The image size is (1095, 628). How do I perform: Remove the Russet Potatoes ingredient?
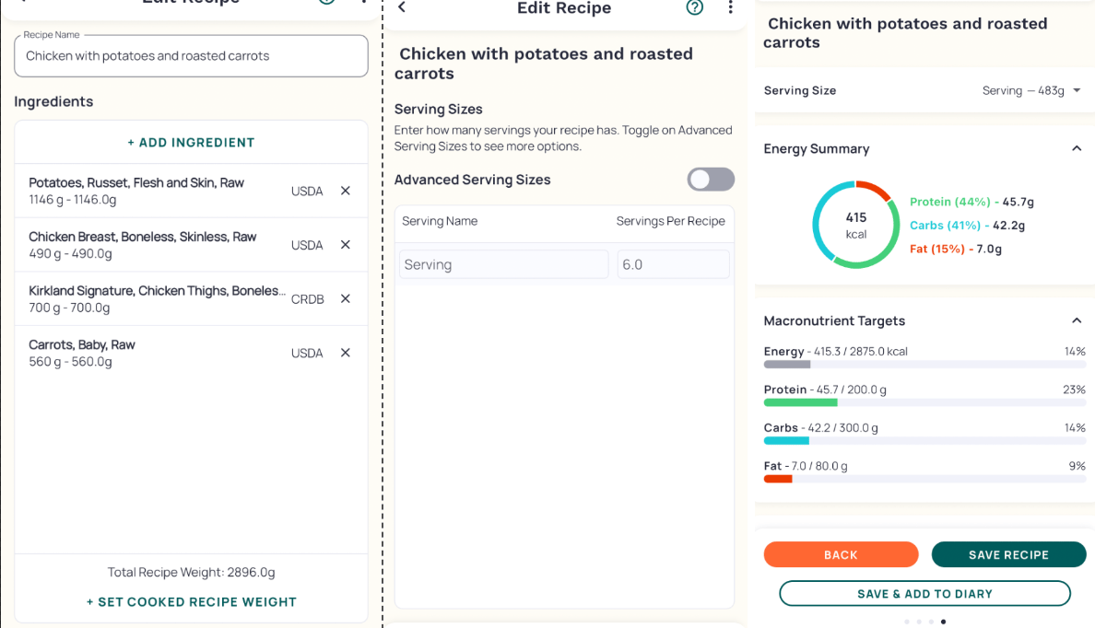point(346,191)
